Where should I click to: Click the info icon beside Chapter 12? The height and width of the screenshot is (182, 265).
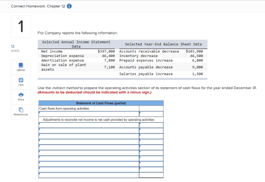coord(69,6)
